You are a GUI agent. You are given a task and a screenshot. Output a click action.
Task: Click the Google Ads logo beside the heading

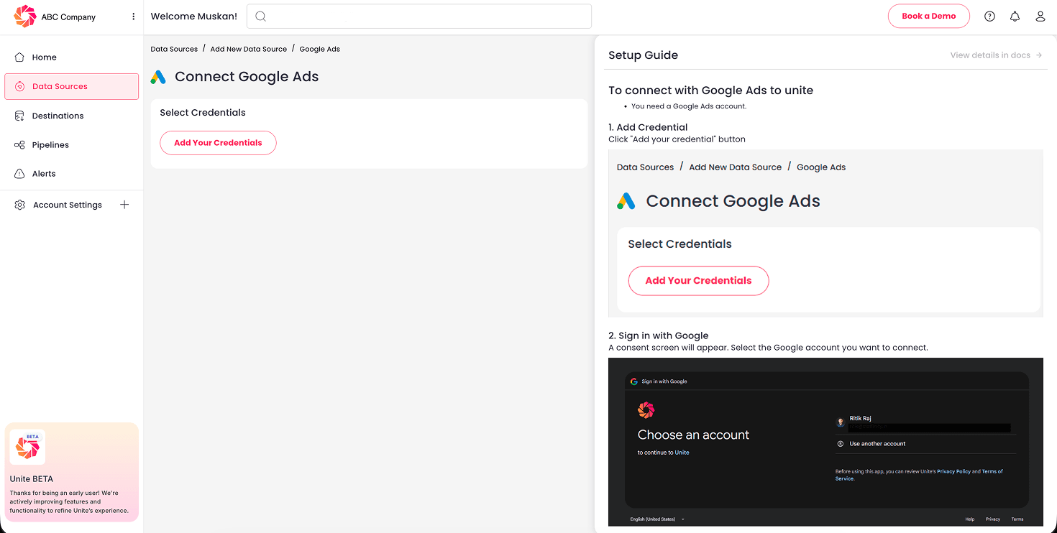158,77
